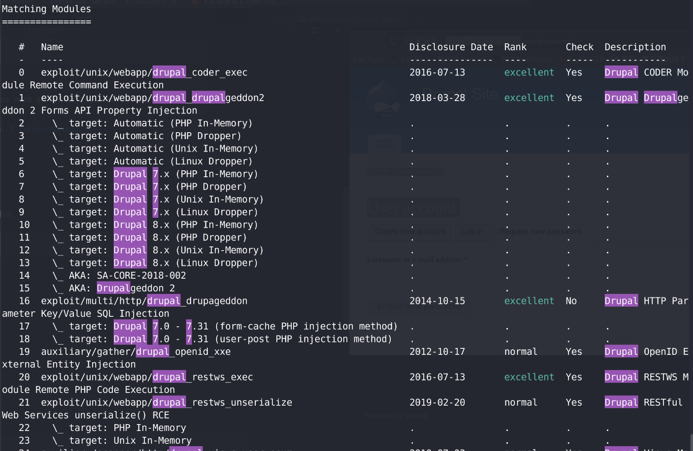Select the drupal_drupalgeddon2 module path

[153, 97]
